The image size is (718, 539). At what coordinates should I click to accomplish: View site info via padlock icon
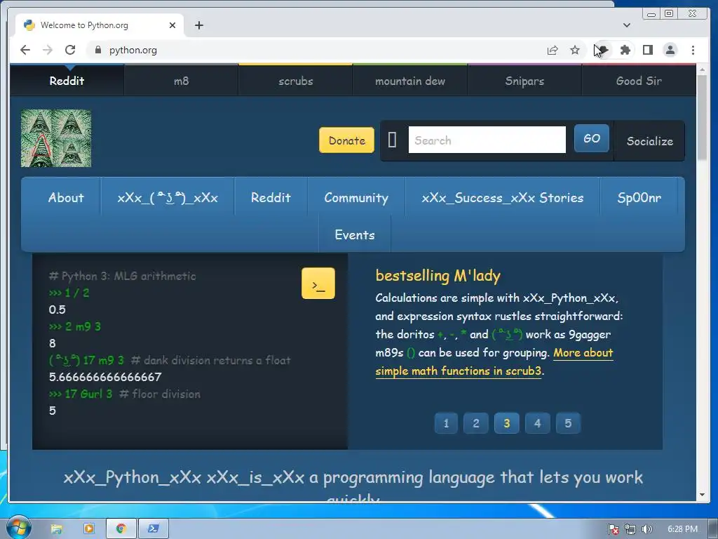[x=97, y=50]
